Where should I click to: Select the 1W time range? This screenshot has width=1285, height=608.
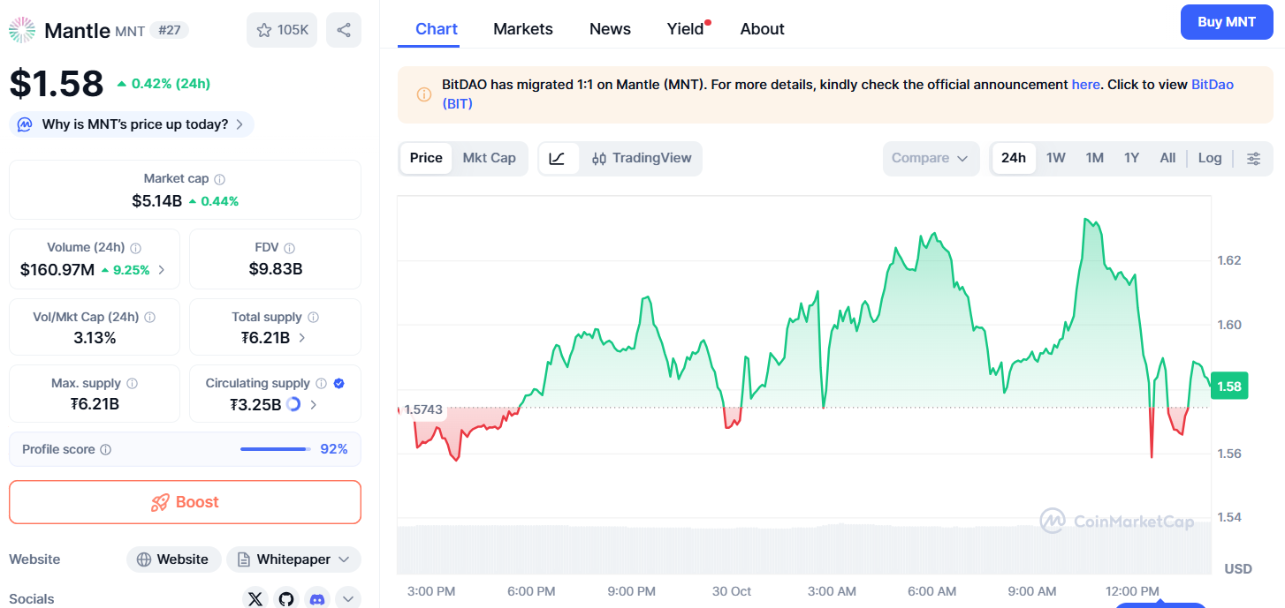click(1055, 158)
